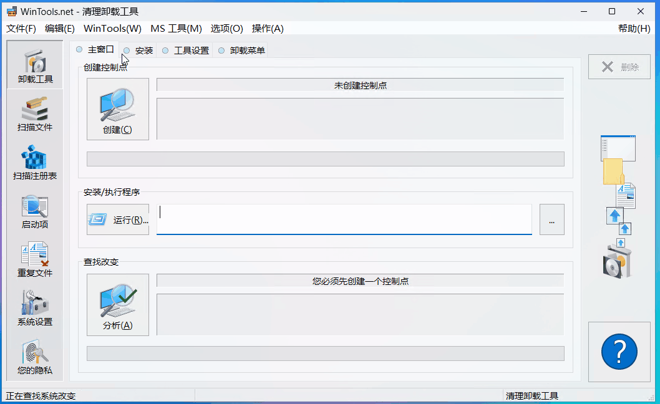The width and height of the screenshot is (660, 404).
Task: Click the control point details text area
Action: coord(361,119)
